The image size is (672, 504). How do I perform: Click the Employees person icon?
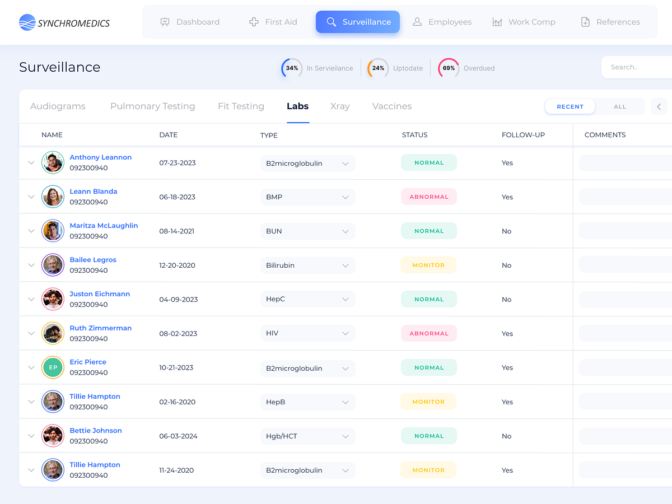click(417, 21)
